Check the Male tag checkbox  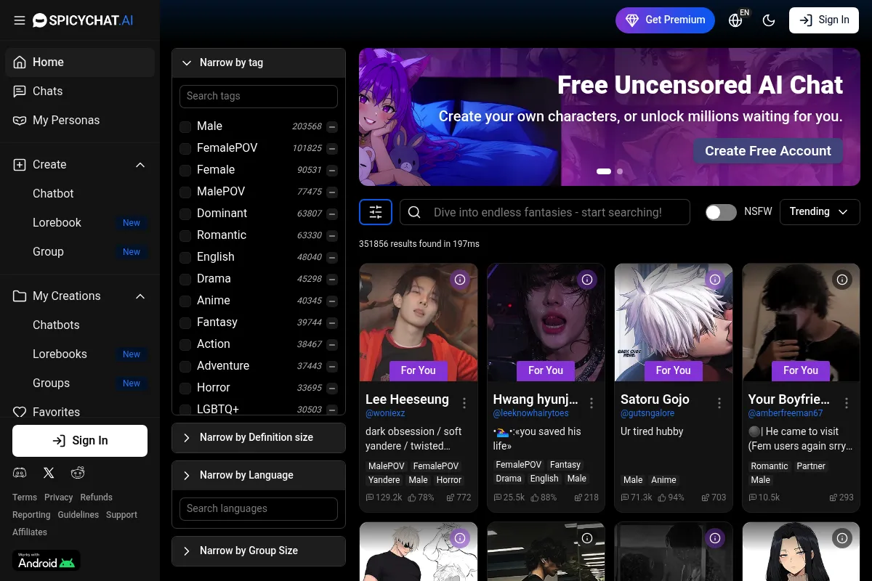point(185,126)
